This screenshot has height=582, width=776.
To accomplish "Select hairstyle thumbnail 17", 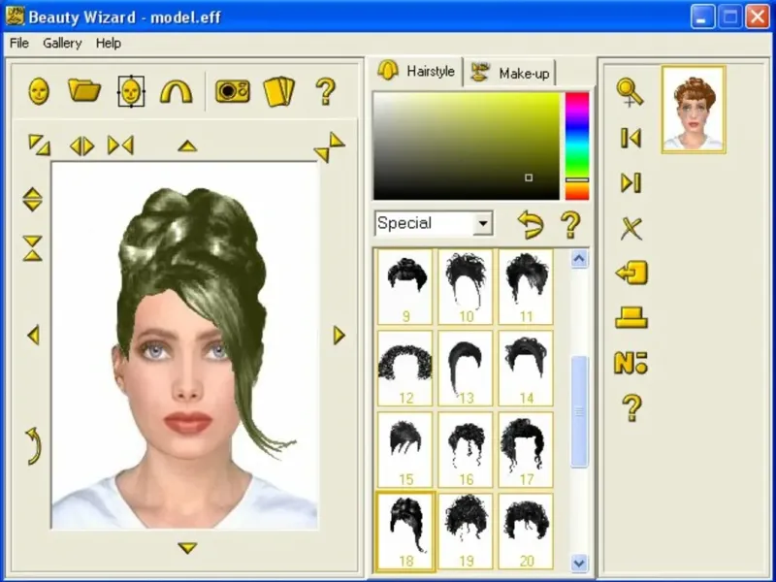I will 526,449.
